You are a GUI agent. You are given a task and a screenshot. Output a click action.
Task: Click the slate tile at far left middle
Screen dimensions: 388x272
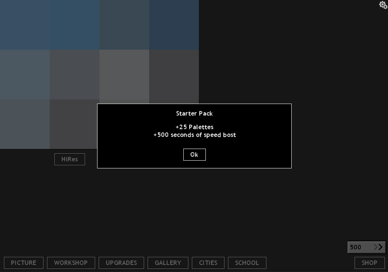24,74
